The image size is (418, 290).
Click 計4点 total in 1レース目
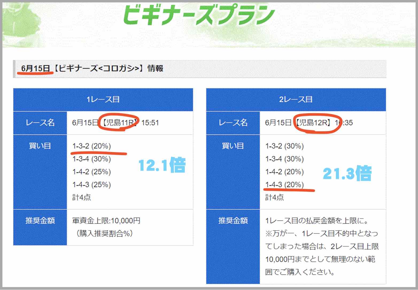pos(82,197)
